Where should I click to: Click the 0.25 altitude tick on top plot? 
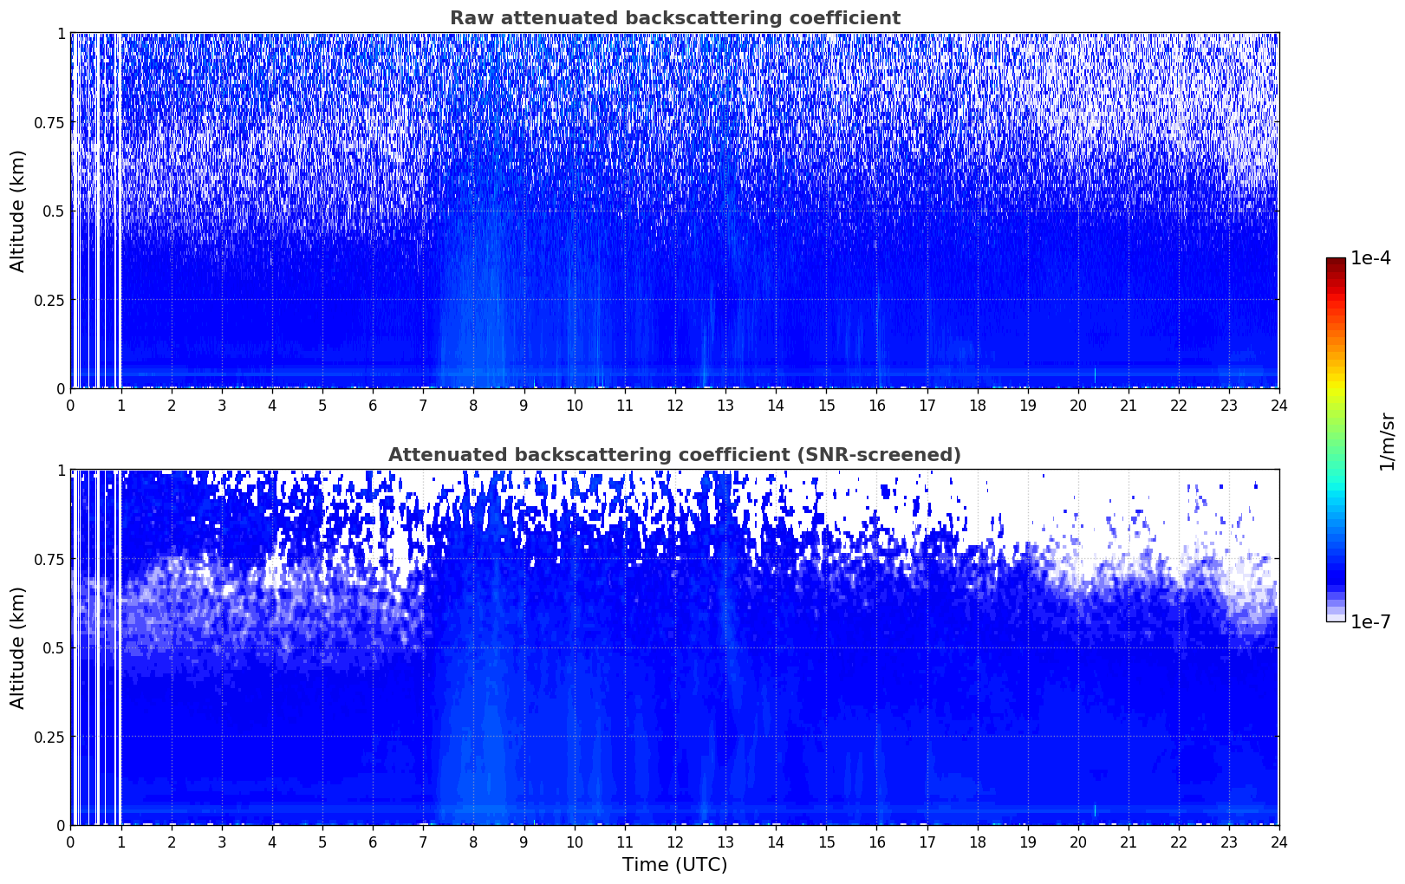pyautogui.click(x=50, y=300)
